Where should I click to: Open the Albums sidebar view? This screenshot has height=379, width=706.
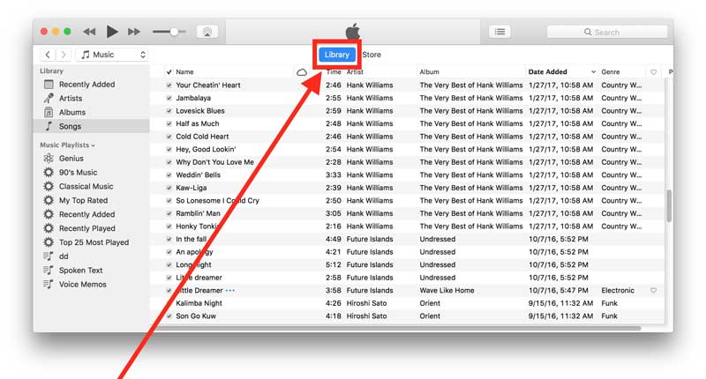(x=72, y=113)
